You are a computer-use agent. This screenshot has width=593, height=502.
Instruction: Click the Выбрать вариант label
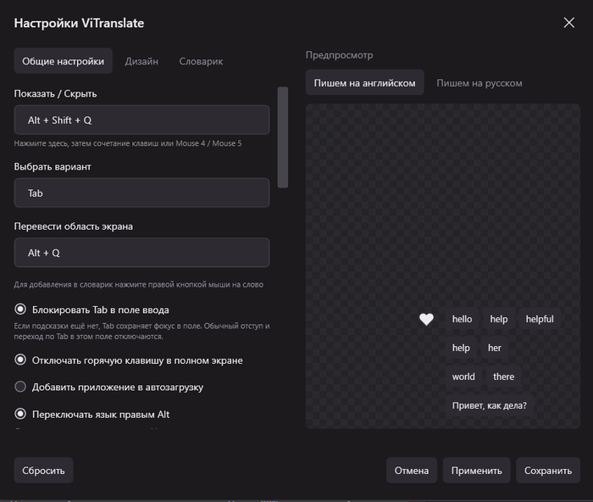point(53,166)
